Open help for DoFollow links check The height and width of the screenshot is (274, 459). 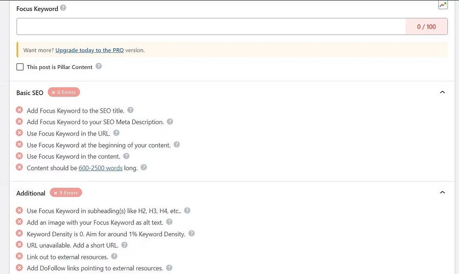click(x=169, y=268)
